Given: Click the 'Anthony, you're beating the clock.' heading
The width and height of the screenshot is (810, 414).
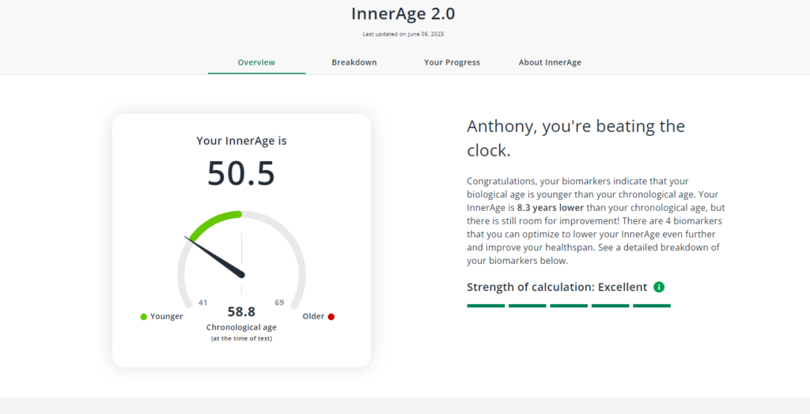Looking at the screenshot, I should click(576, 138).
